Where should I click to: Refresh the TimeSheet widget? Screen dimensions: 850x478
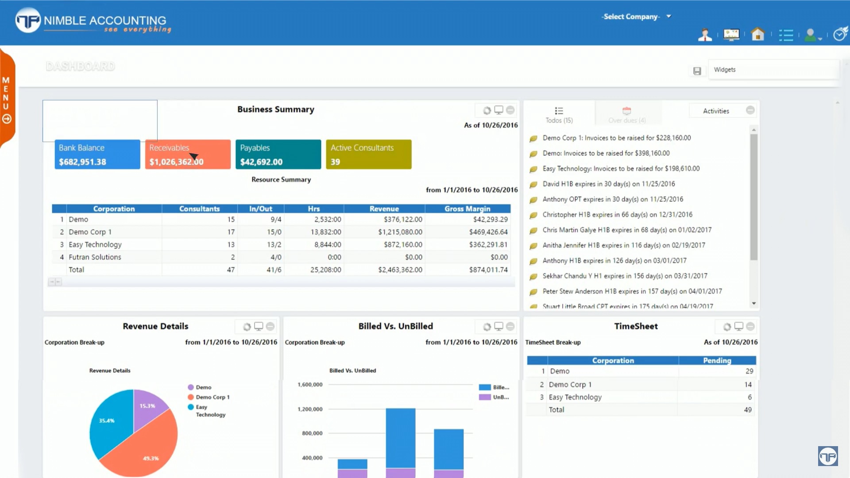(x=727, y=327)
